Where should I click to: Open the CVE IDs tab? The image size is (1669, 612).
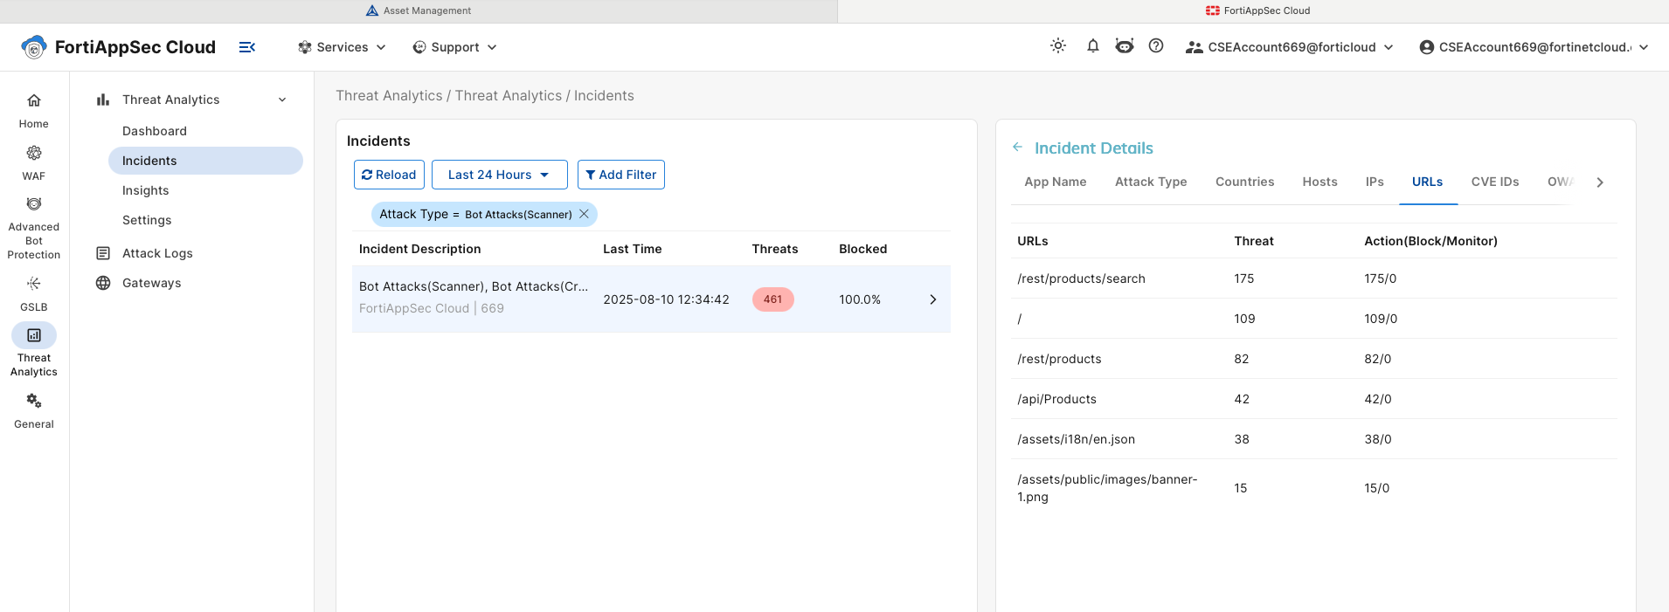point(1495,182)
